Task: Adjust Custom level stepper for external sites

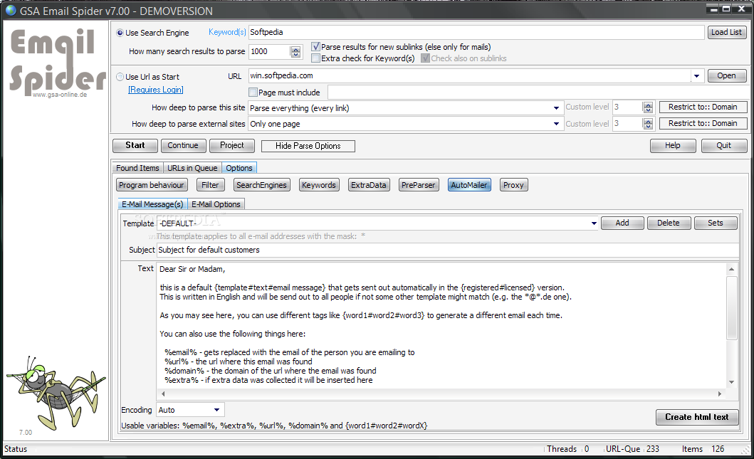Action: (648, 124)
